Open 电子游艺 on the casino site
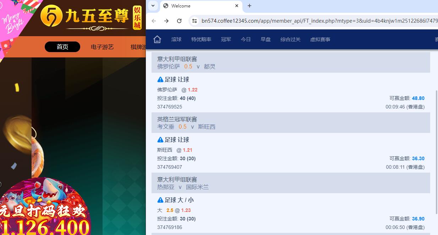 coord(102,47)
